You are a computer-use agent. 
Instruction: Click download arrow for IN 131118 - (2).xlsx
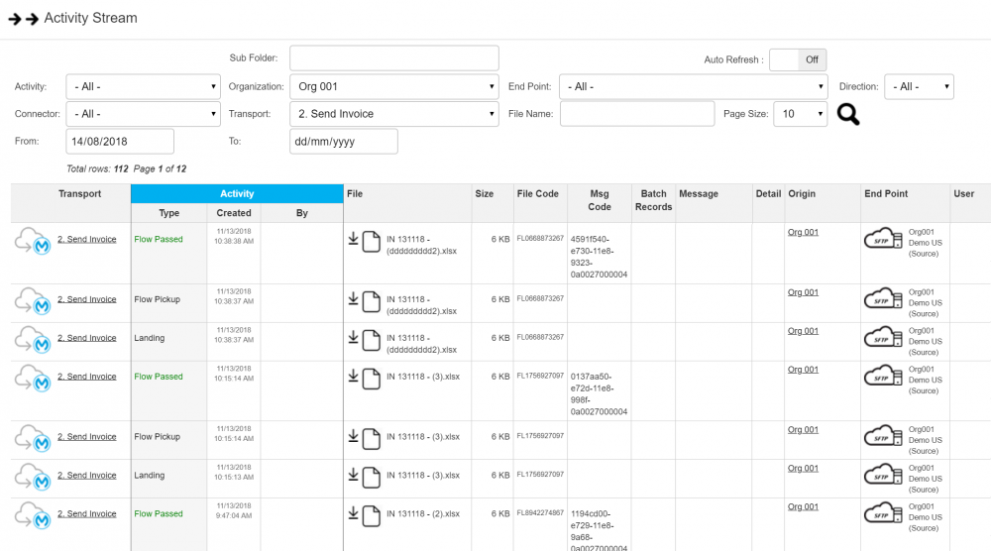(x=353, y=513)
